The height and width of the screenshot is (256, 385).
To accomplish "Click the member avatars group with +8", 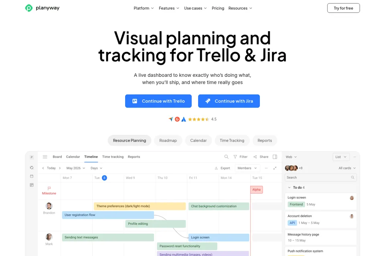I will point(294,168).
